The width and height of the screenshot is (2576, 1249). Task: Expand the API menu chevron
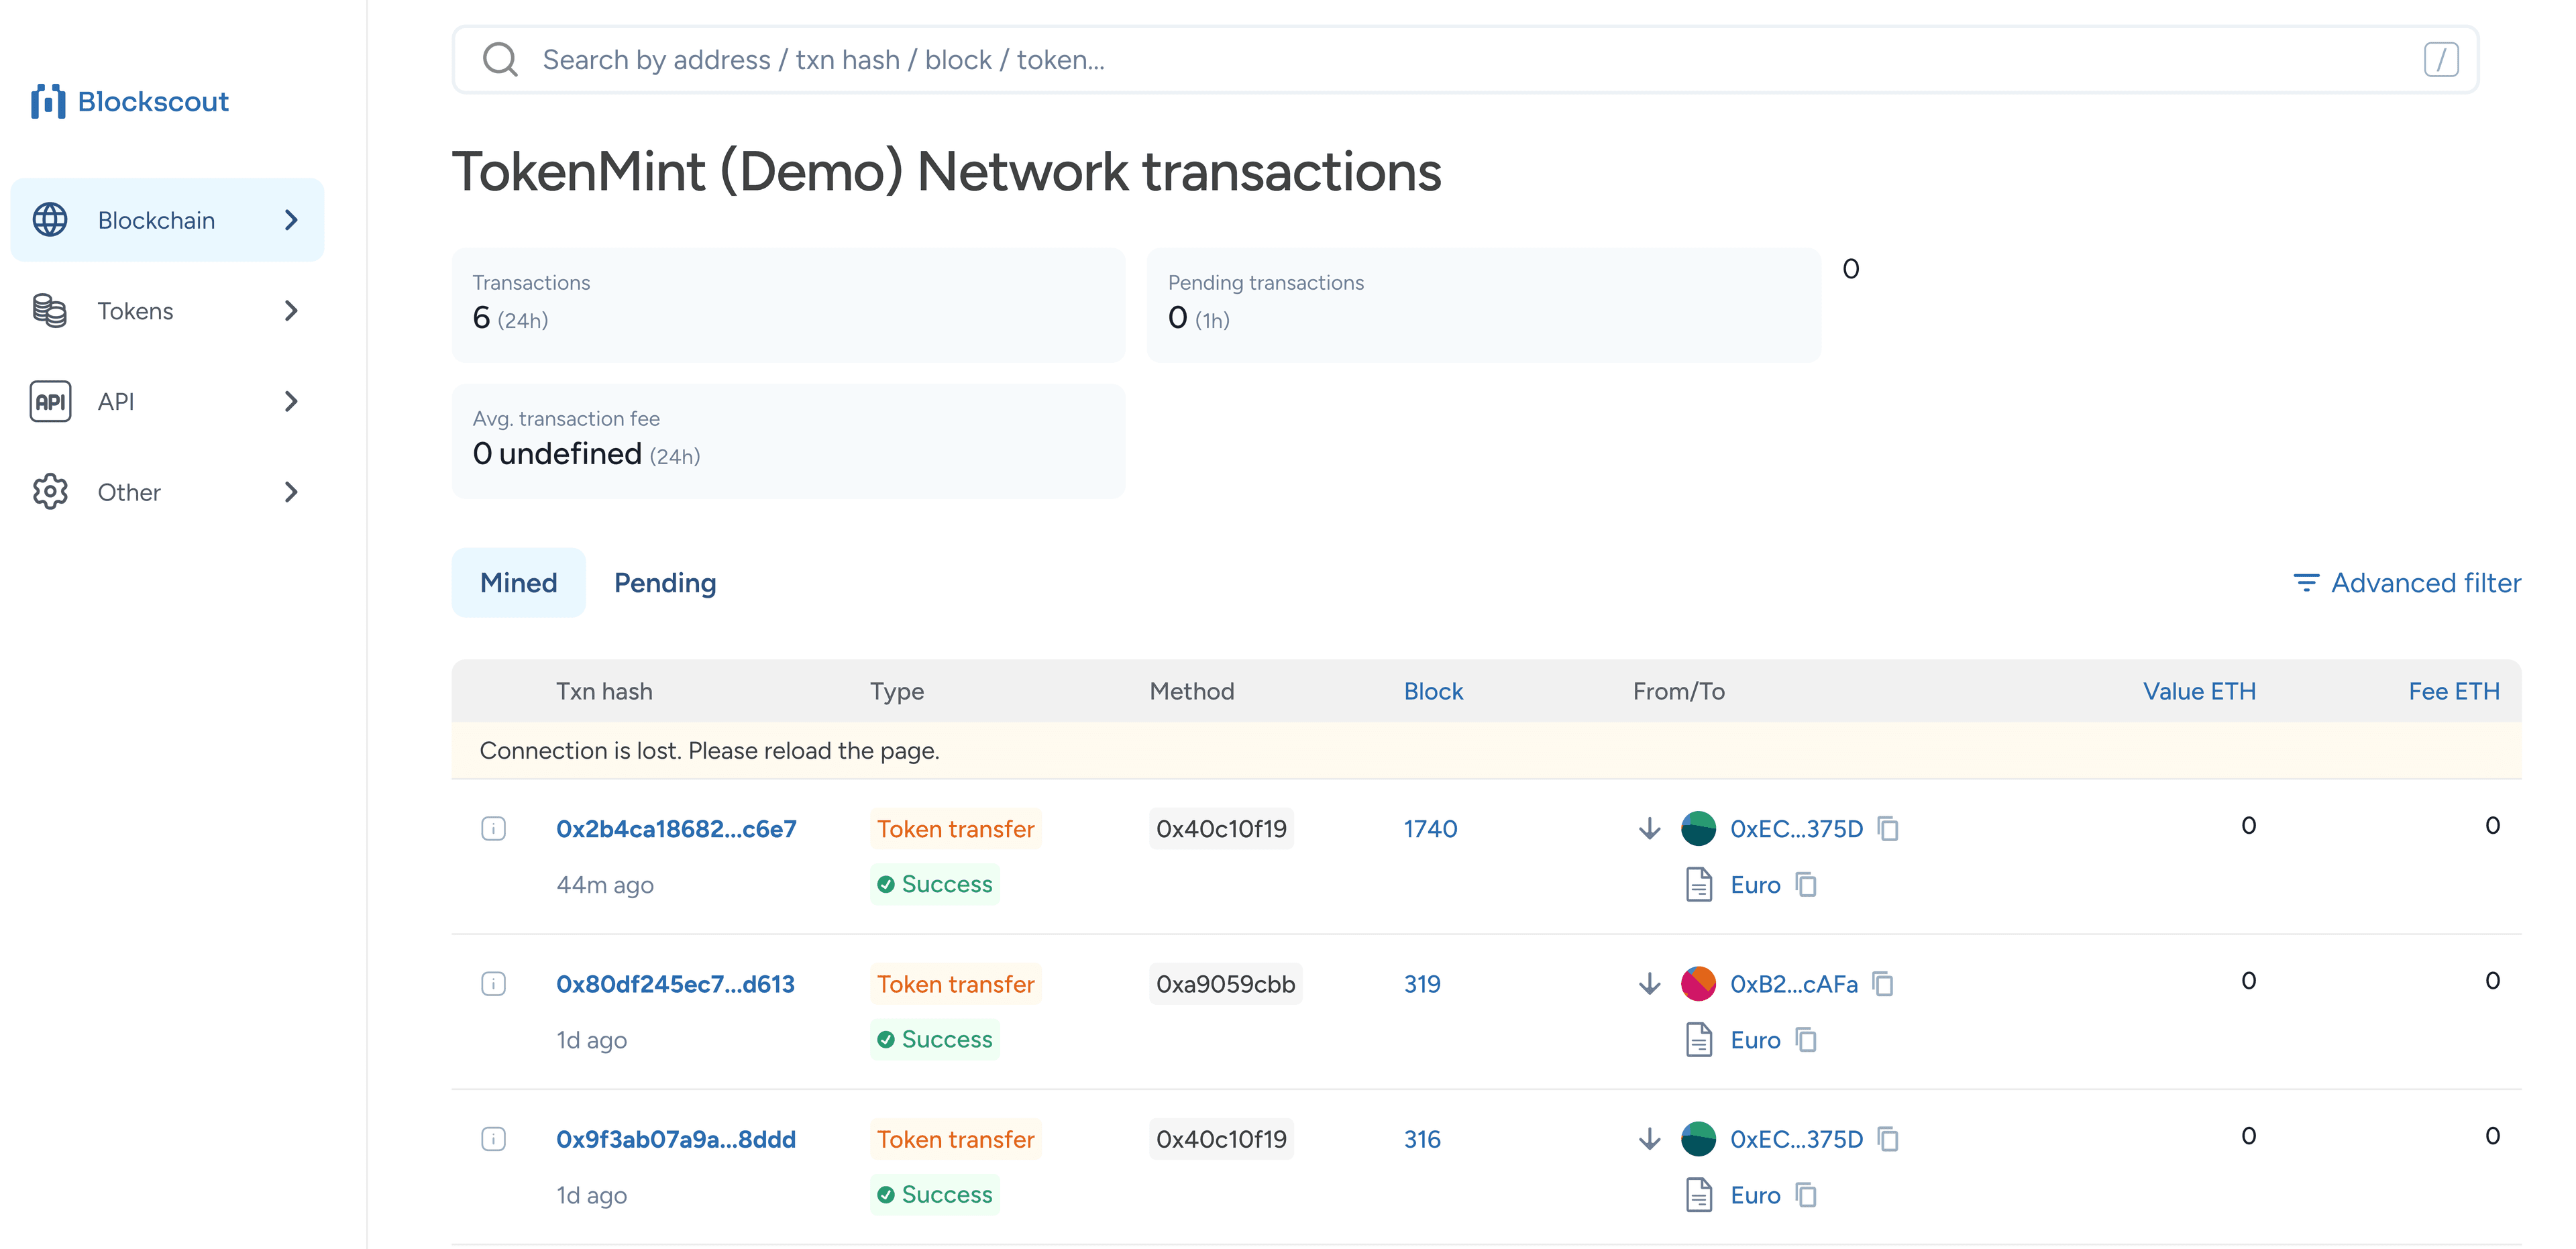coord(291,401)
